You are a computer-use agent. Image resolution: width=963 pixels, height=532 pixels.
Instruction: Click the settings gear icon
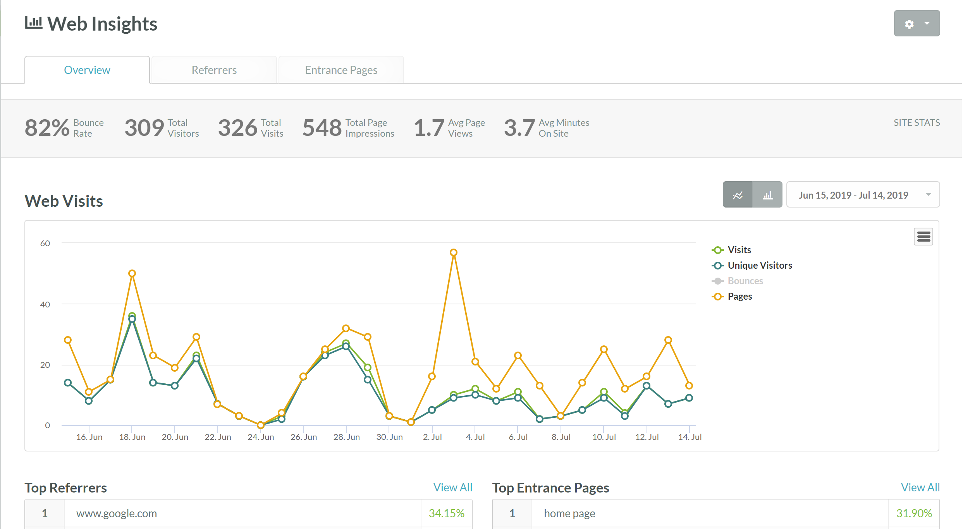909,24
